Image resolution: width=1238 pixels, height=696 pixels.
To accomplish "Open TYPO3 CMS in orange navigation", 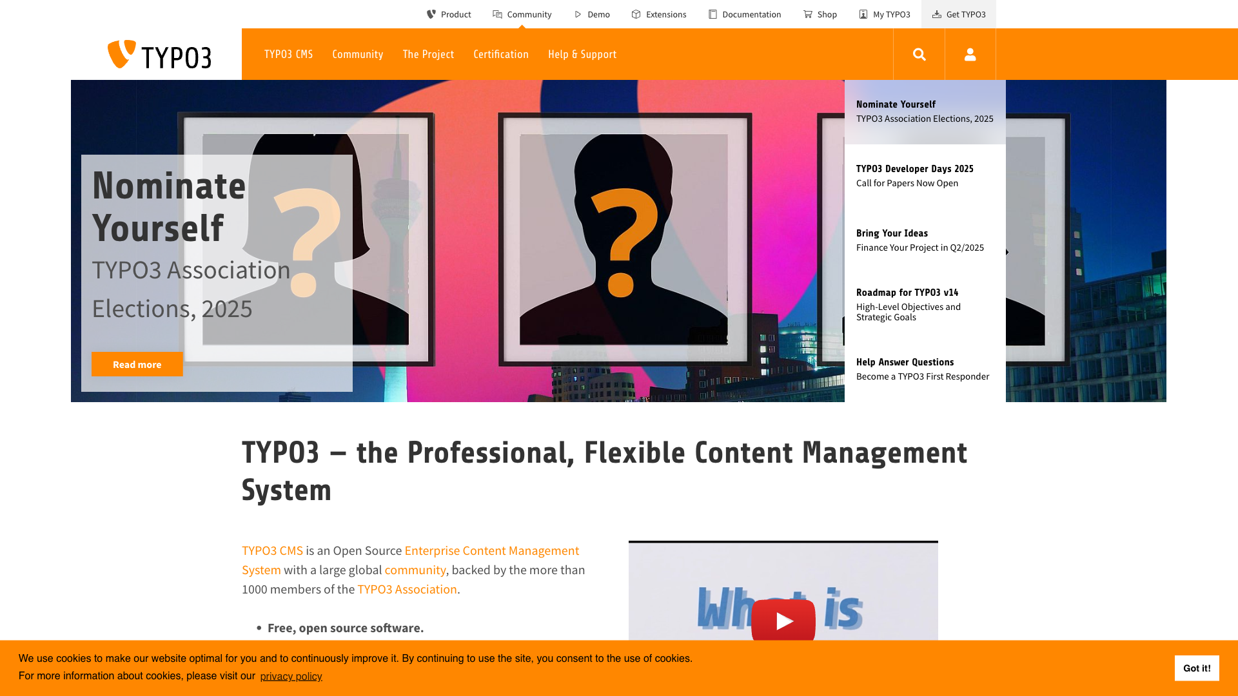I will tap(288, 54).
